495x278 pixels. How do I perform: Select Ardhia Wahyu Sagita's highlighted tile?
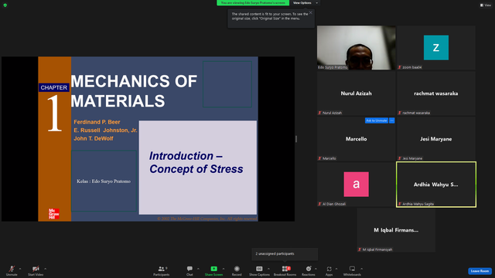pyautogui.click(x=436, y=185)
